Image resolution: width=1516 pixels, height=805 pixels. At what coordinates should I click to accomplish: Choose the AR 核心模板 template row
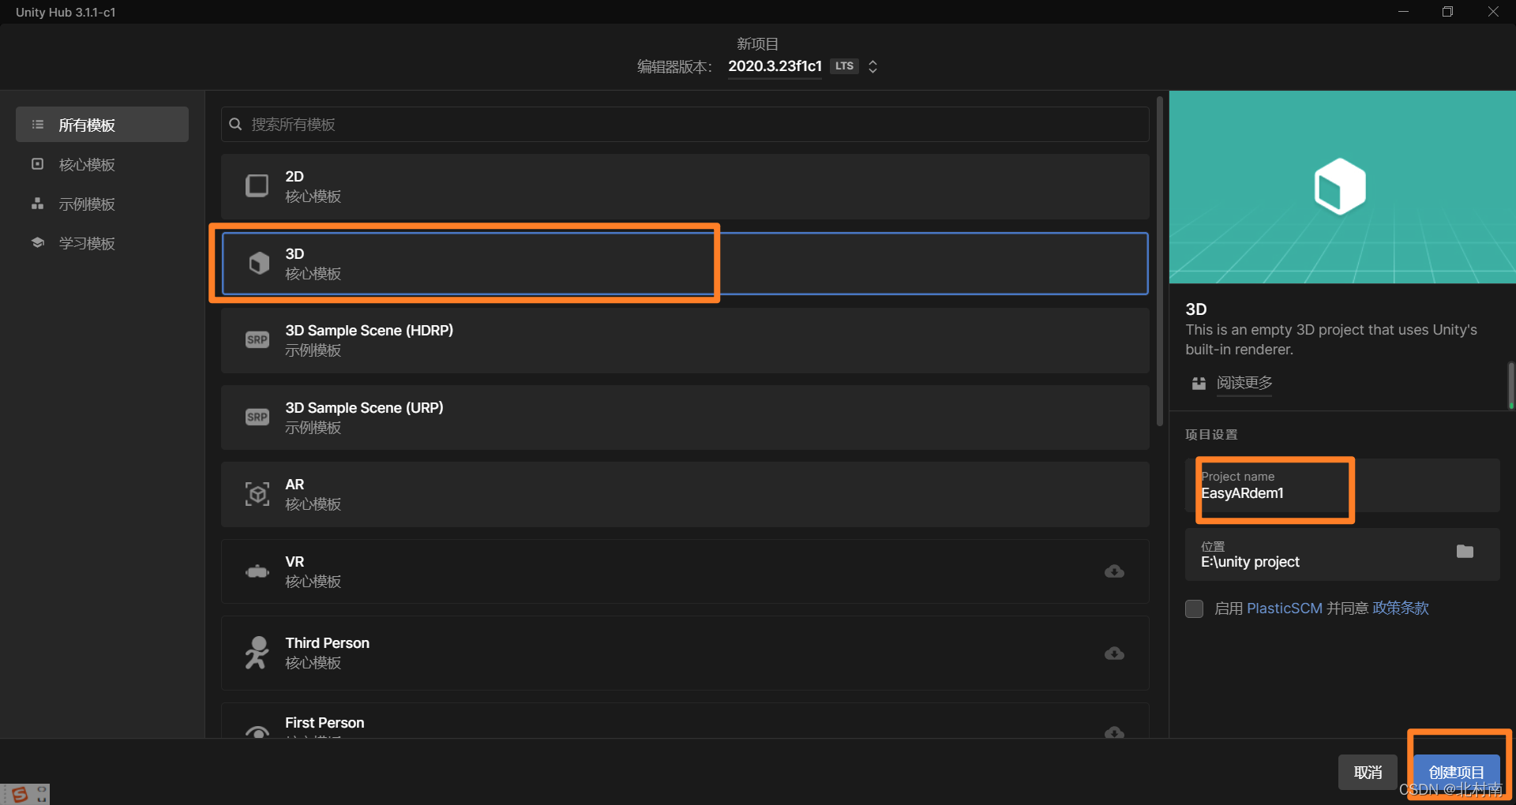point(685,494)
